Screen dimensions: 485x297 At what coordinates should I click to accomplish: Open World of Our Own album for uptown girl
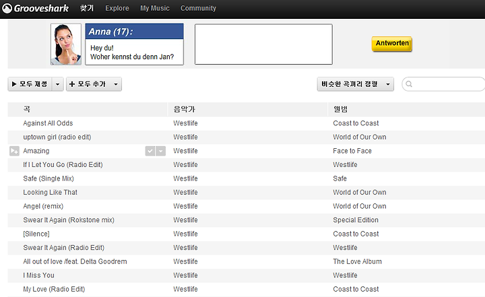(360, 137)
